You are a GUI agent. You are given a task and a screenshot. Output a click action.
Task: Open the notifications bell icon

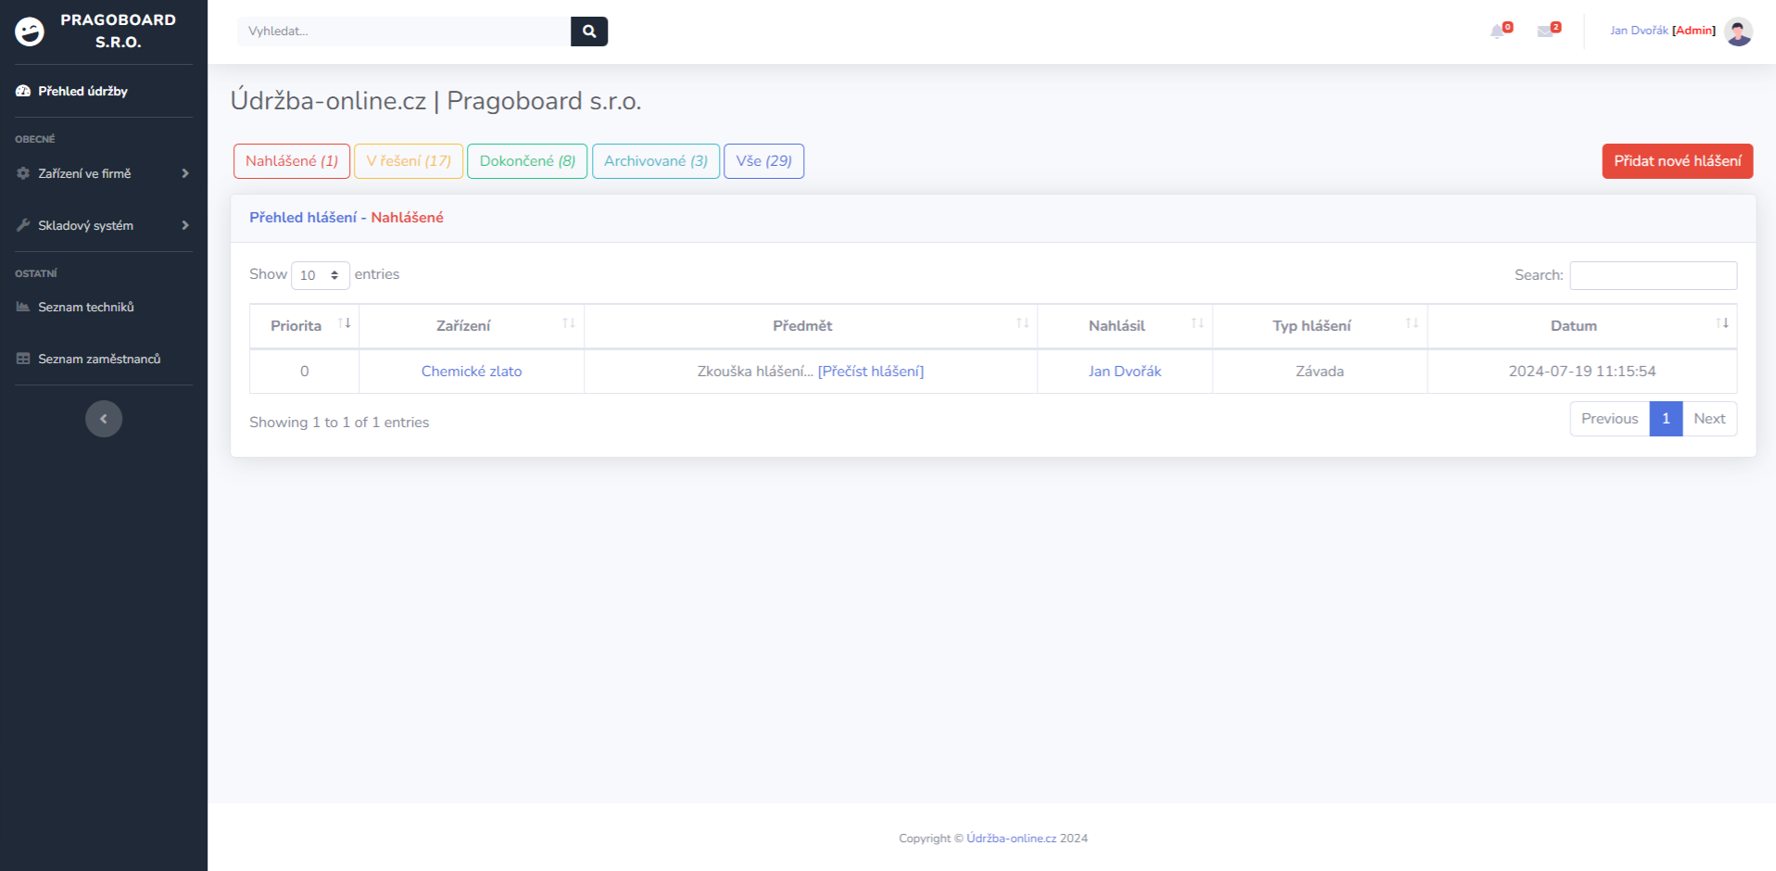[1497, 32]
